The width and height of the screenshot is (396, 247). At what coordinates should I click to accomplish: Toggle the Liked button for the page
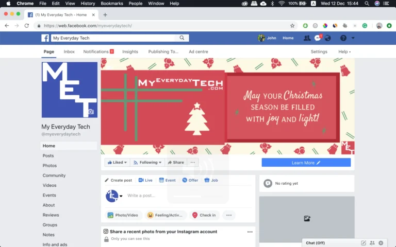pyautogui.click(x=117, y=163)
